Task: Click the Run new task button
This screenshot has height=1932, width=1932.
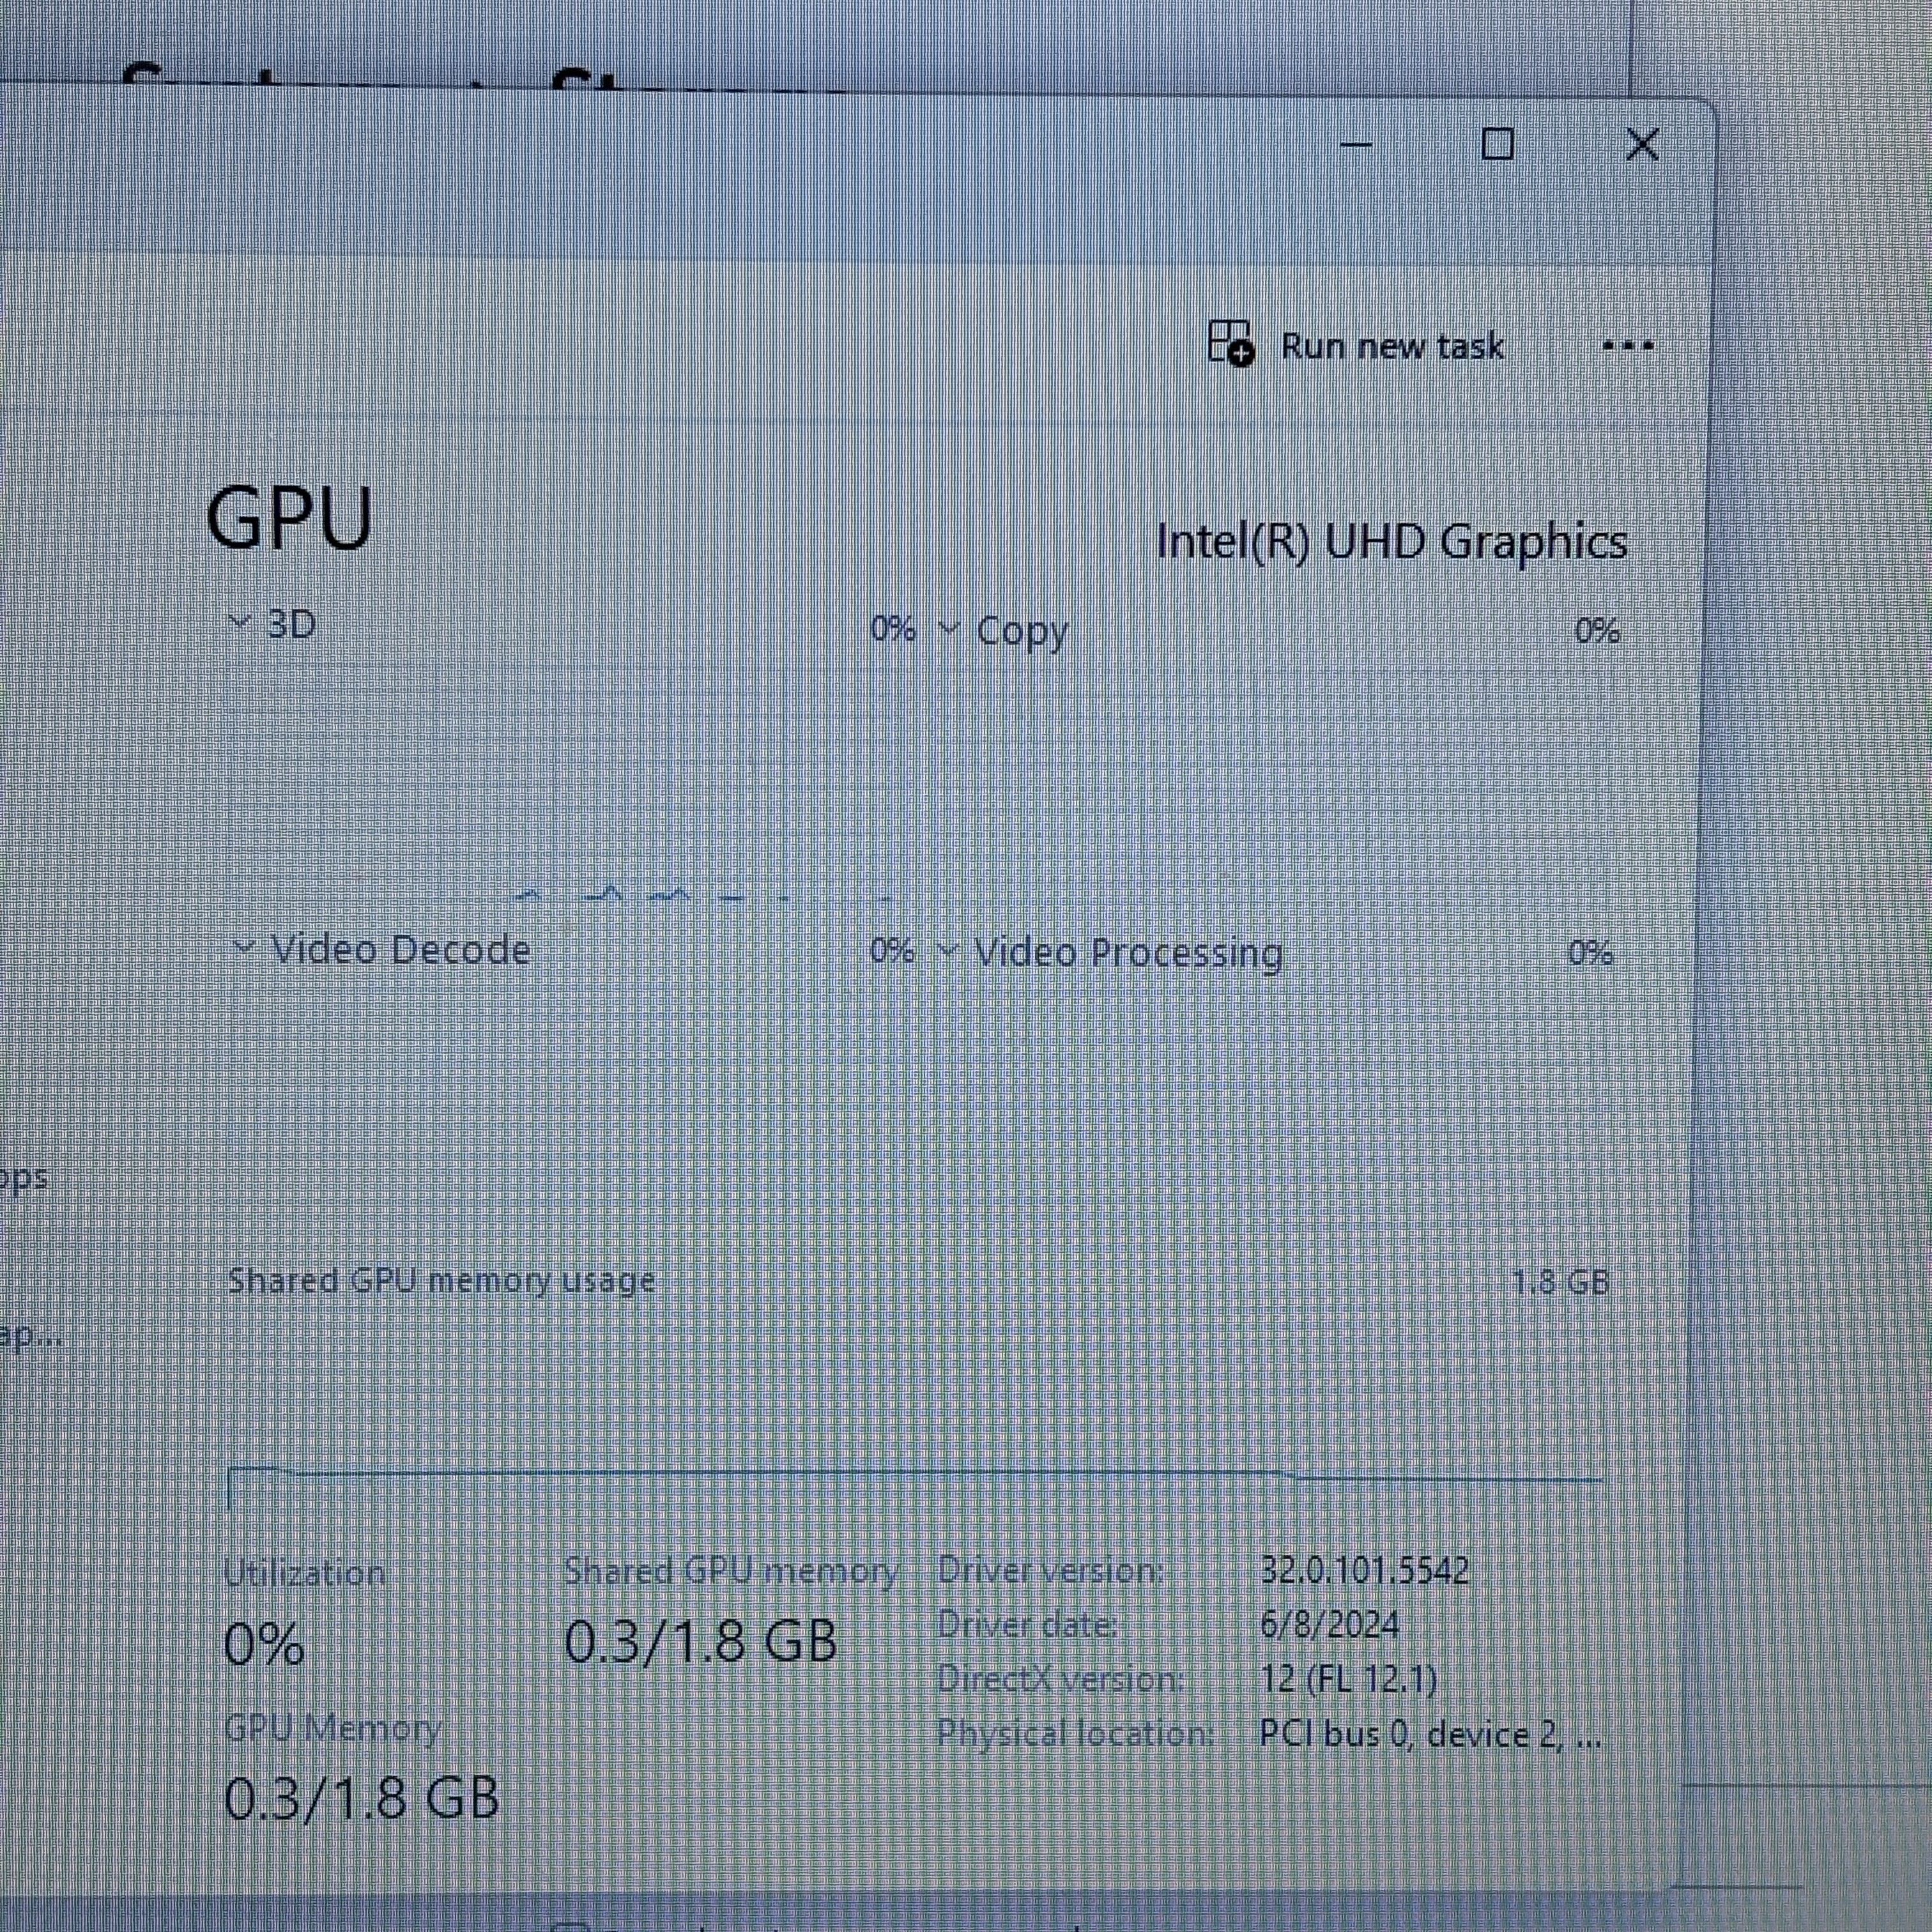Action: (x=1356, y=345)
